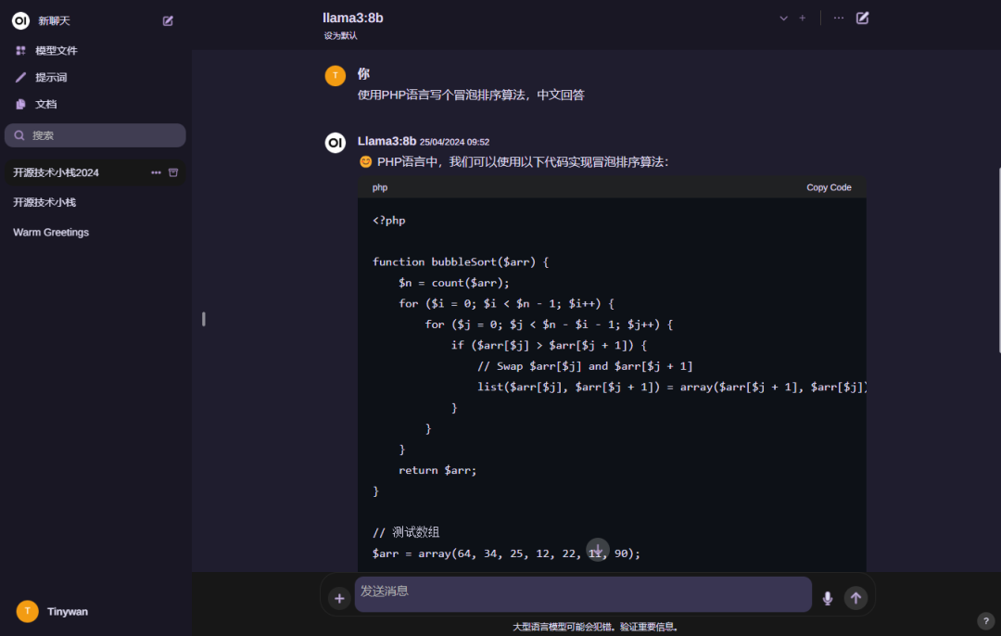Archive the 开源技术小栈2024 conversation
The height and width of the screenshot is (636, 1001).
pyautogui.click(x=172, y=172)
